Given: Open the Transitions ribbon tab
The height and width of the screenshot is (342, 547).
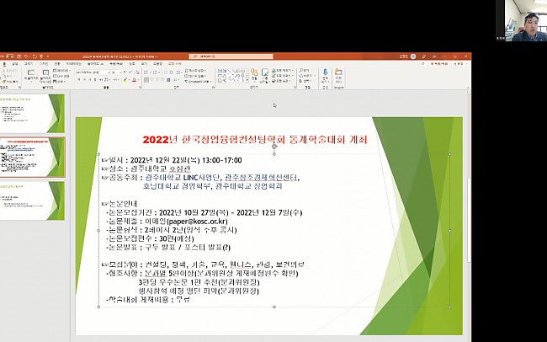Looking at the screenshot, I should click(x=57, y=64).
